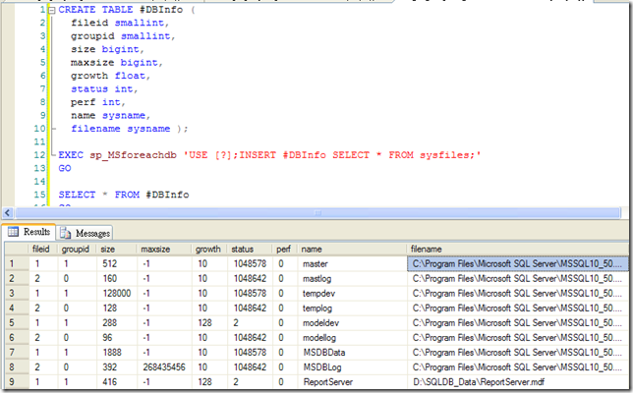Click the editor horizontal scrollbar thumb

(317, 212)
